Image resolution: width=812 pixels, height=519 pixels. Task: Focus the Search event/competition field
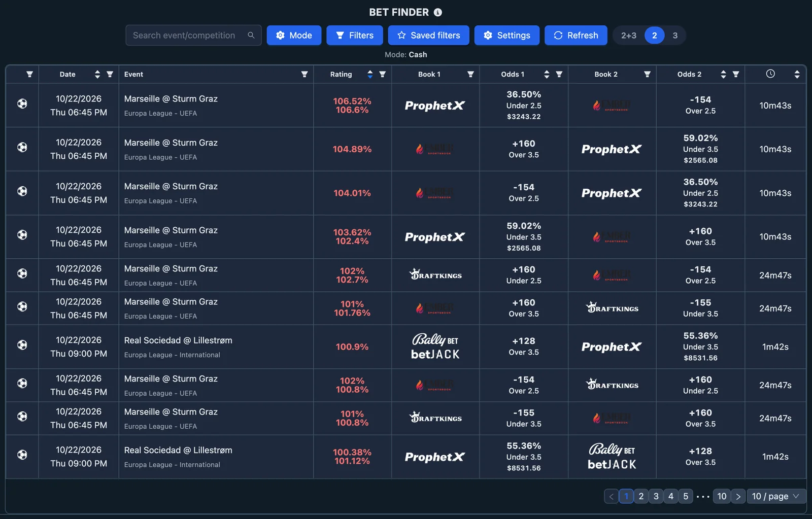pos(193,35)
